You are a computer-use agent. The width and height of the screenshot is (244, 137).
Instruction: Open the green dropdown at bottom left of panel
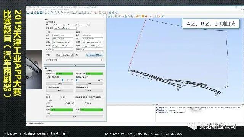(62, 110)
